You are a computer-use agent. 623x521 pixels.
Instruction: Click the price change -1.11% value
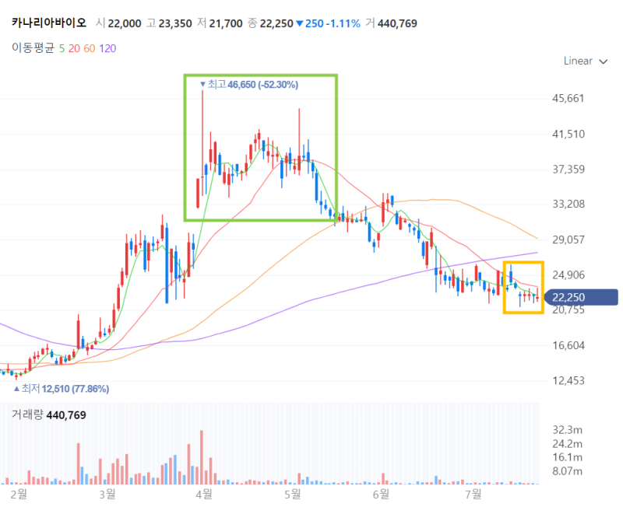(x=343, y=24)
